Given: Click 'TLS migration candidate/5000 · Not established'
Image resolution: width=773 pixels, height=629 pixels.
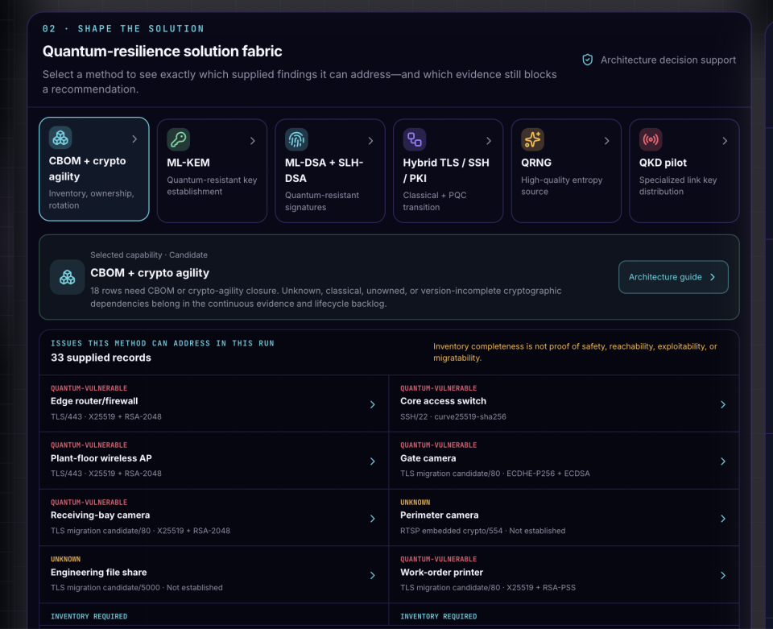Looking at the screenshot, I should (137, 588).
